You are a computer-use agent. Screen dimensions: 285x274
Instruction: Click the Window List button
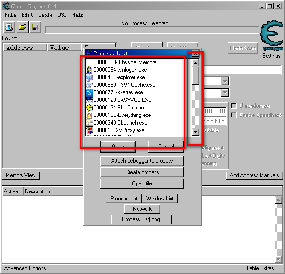coord(160,199)
